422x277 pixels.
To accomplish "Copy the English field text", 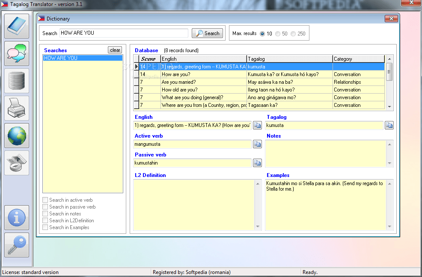I will click(x=258, y=125).
